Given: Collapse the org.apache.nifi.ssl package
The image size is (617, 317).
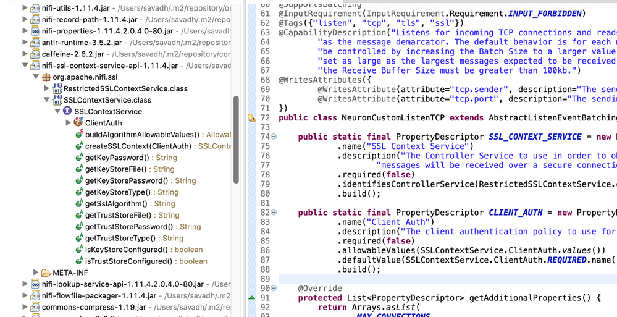Looking at the screenshot, I should click(x=36, y=77).
